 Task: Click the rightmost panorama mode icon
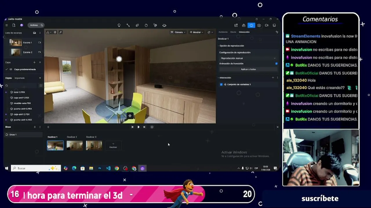[274, 25]
